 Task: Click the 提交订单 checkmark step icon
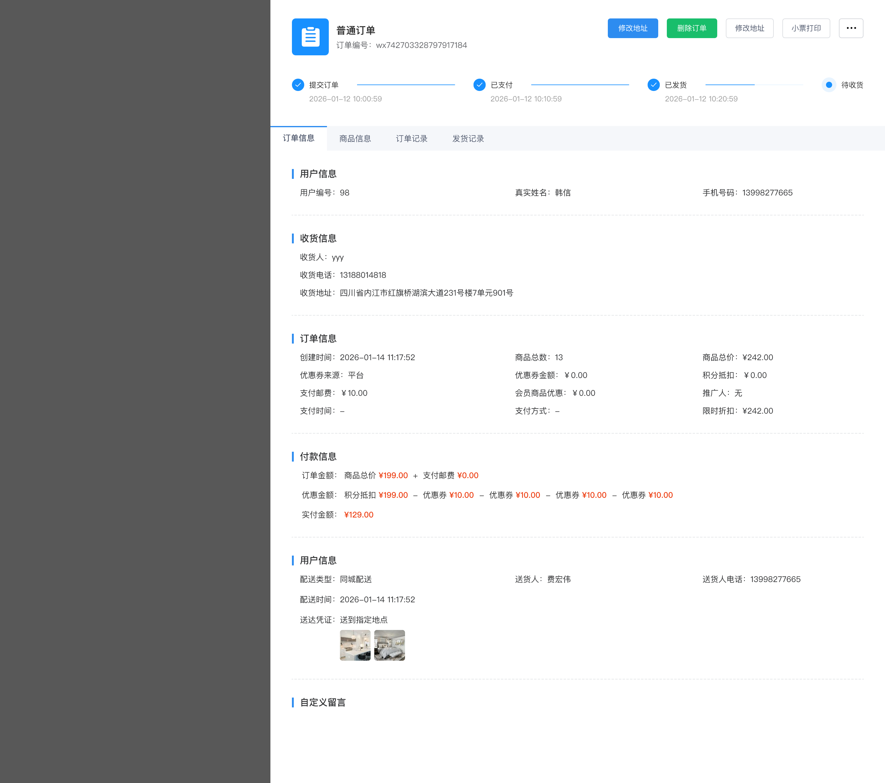(x=298, y=85)
